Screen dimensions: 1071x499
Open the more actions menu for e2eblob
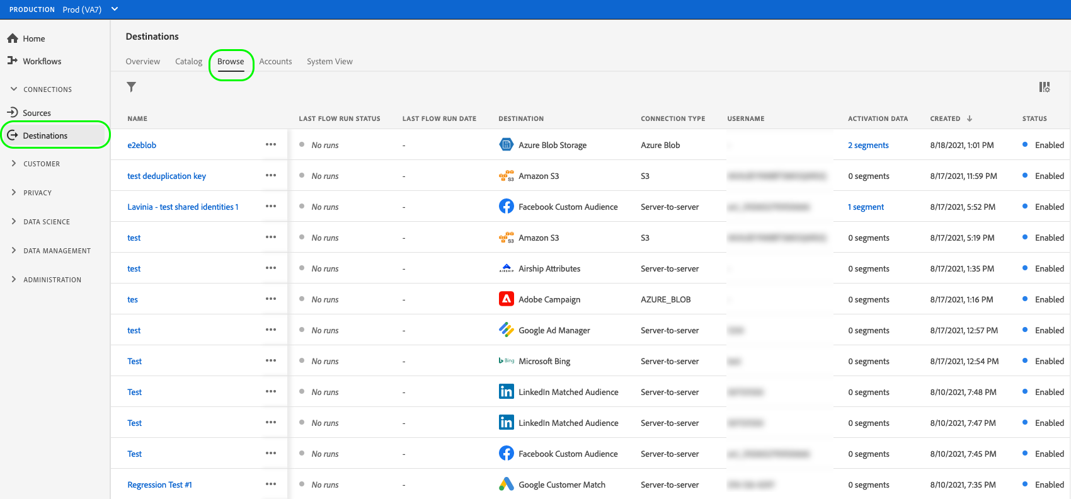(x=271, y=144)
